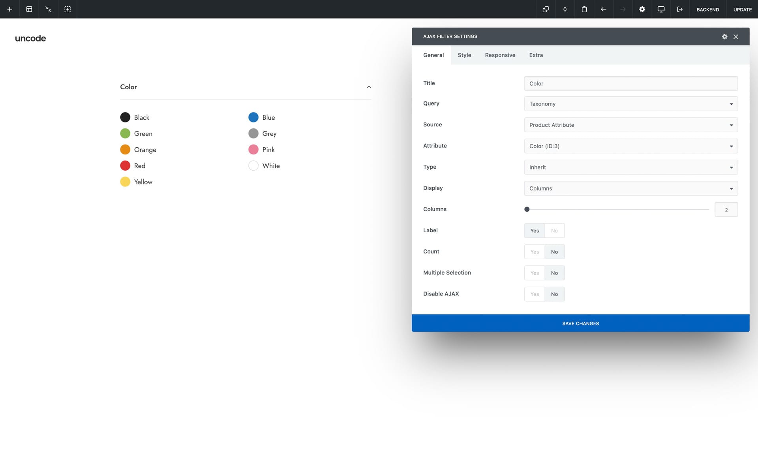Click the exit editor icon
This screenshot has height=474, width=758.
pos(680,9)
